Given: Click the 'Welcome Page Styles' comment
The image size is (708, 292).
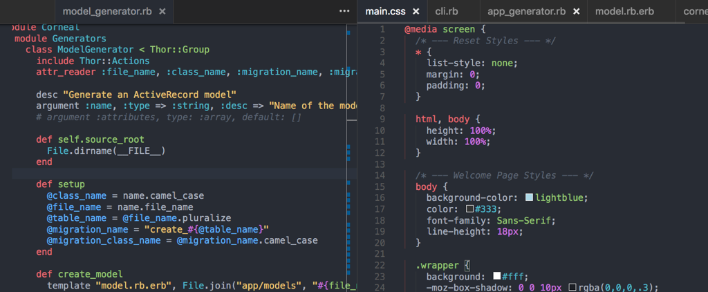Looking at the screenshot, I should [x=505, y=175].
